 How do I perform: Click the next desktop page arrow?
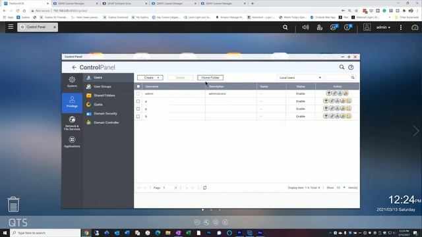click(416, 131)
